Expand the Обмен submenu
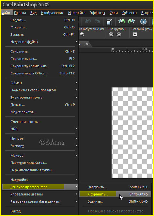154x216 pixels. [x=40, y=83]
